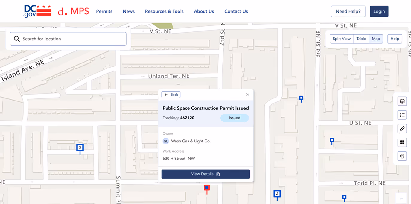Screen dimensions: 411x204
Task: Open the map layers panel
Action: click(402, 101)
